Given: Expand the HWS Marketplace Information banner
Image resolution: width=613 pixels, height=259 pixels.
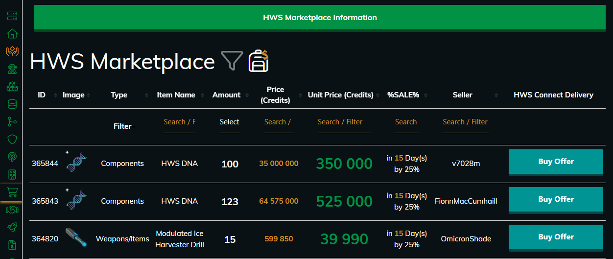Looking at the screenshot, I should click(320, 18).
